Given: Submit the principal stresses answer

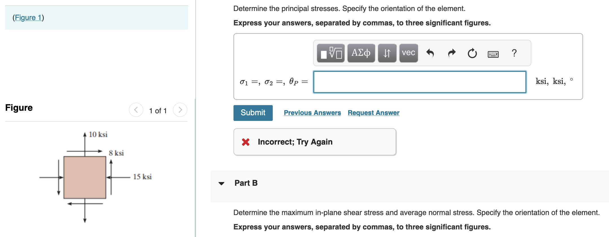Looking at the screenshot, I should (x=253, y=113).
